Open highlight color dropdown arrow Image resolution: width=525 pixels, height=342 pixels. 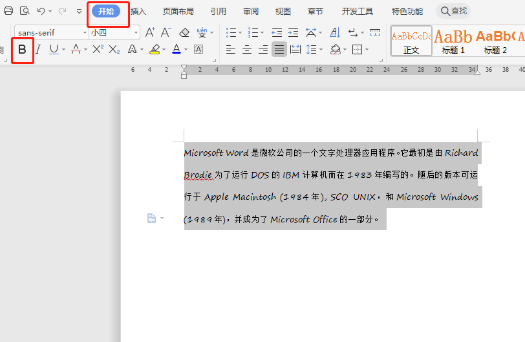click(x=164, y=50)
